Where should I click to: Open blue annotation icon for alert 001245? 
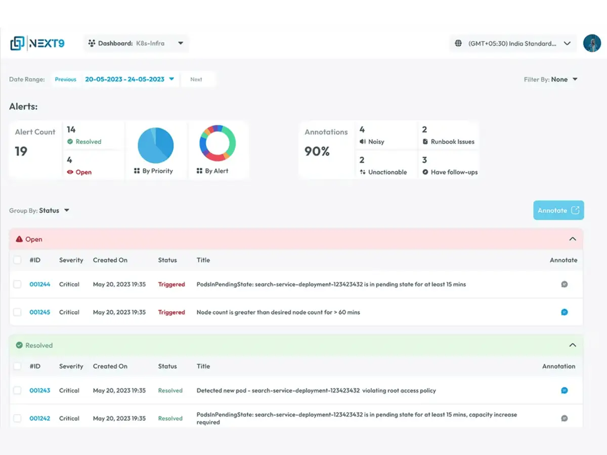564,312
